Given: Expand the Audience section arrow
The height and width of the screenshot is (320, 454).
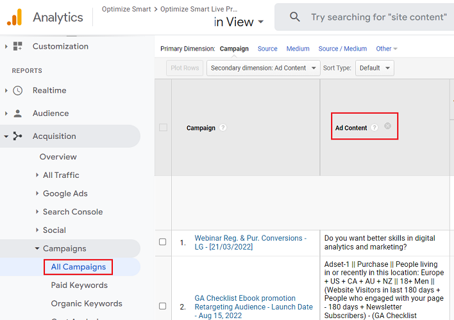Looking at the screenshot, I should pyautogui.click(x=6, y=113).
